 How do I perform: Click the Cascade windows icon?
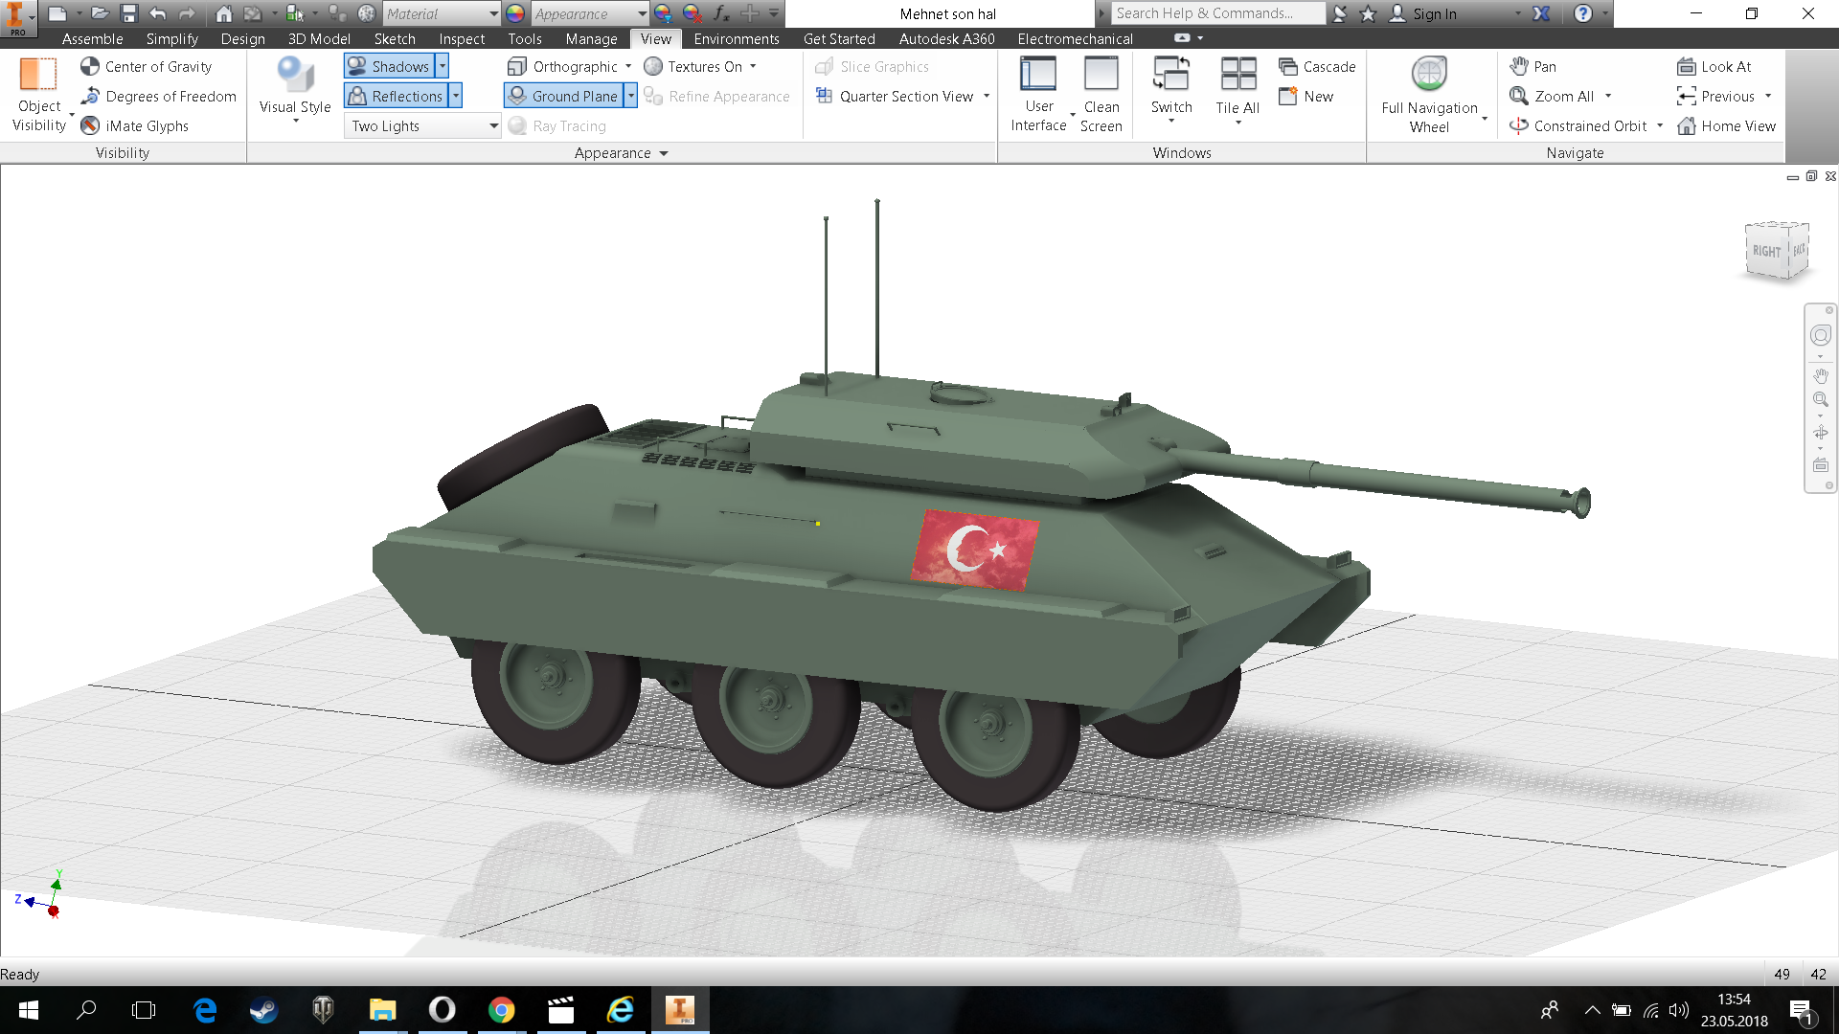(1288, 66)
